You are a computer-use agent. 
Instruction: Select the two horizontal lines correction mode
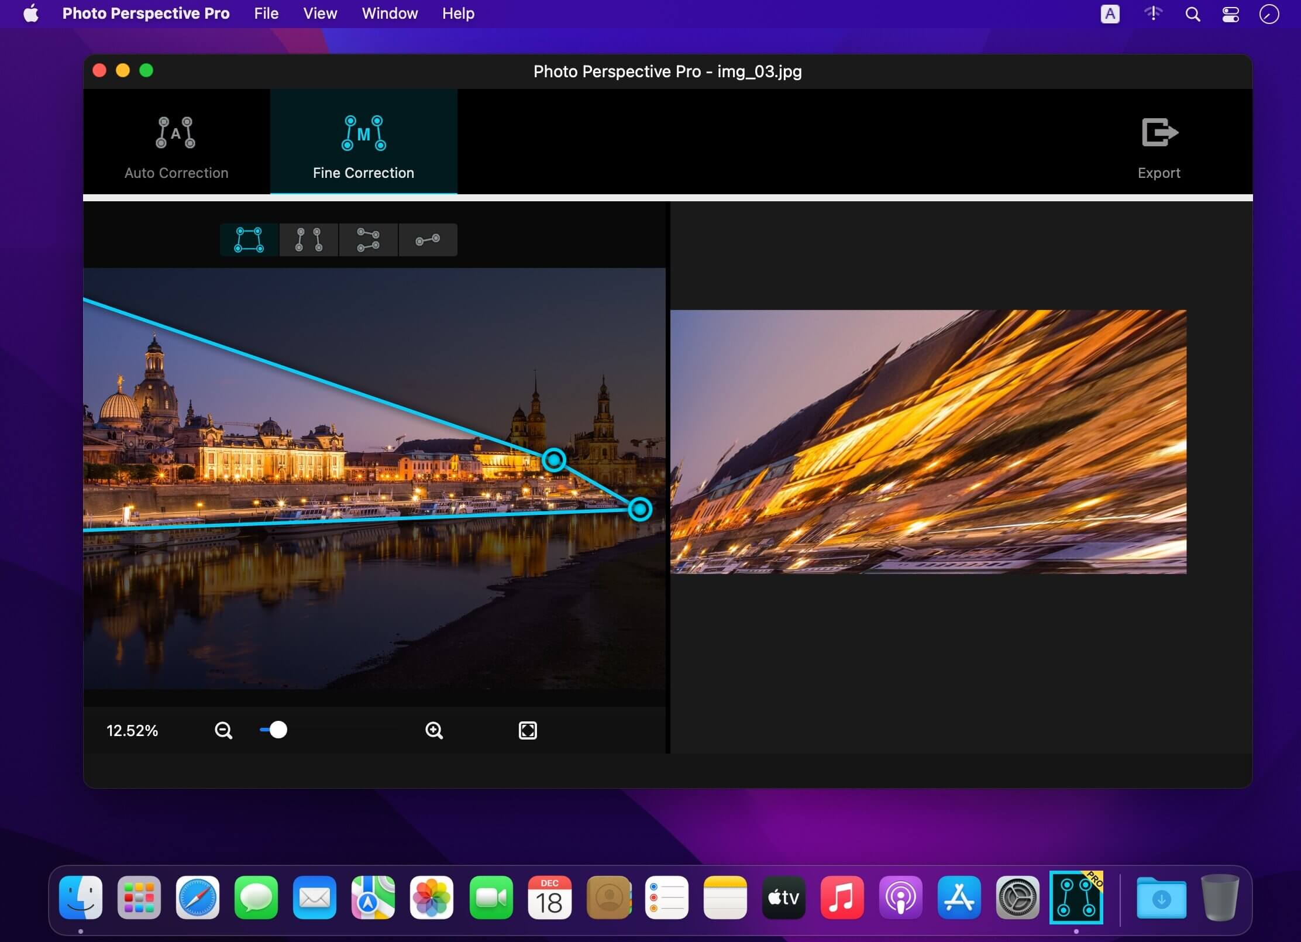coord(369,240)
